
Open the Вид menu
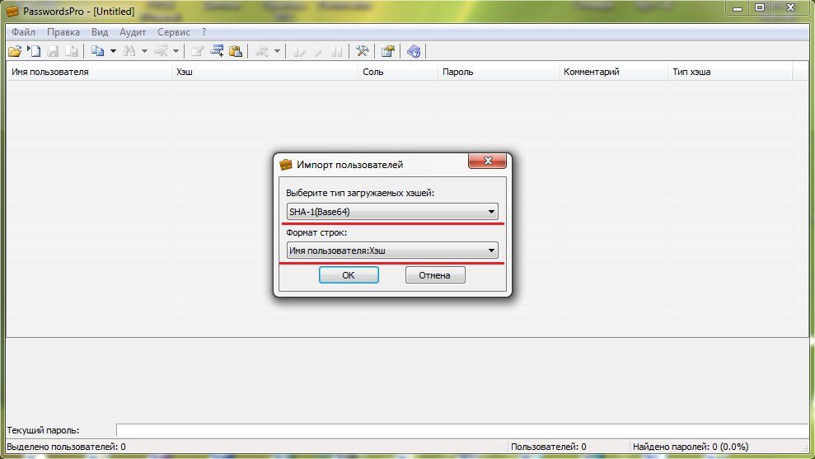(x=100, y=32)
